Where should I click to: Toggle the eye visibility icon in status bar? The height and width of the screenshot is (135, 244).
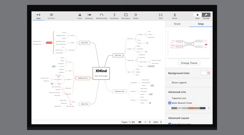point(140,122)
